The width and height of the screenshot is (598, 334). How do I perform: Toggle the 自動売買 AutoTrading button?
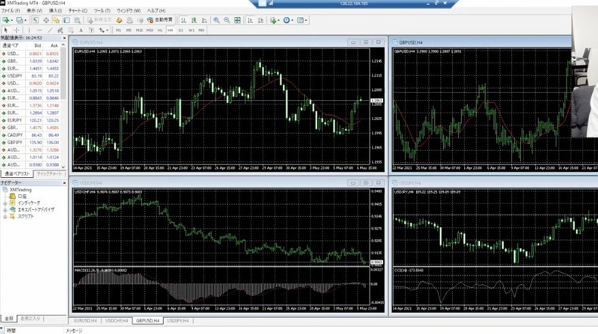160,20
